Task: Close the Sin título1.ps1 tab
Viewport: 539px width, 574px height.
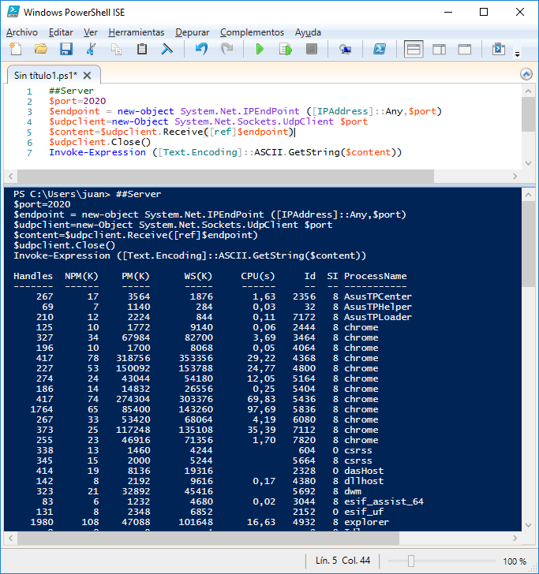Action: point(88,76)
